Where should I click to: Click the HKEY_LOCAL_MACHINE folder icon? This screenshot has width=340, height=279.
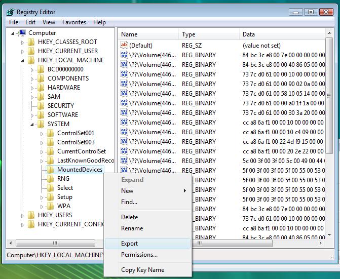[31, 60]
